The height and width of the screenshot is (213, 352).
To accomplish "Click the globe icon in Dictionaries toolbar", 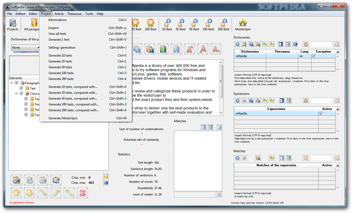I will [295, 44].
